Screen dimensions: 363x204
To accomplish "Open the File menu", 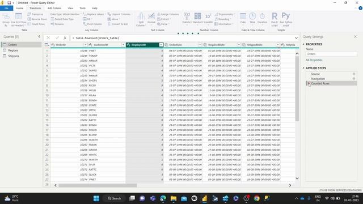I will 6,8.
